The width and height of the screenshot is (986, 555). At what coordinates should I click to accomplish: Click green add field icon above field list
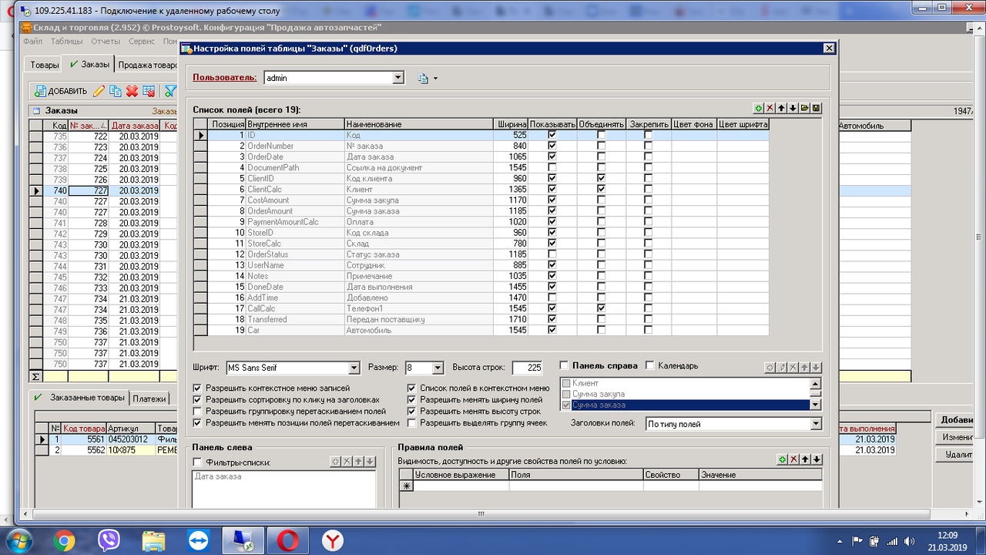click(x=758, y=109)
